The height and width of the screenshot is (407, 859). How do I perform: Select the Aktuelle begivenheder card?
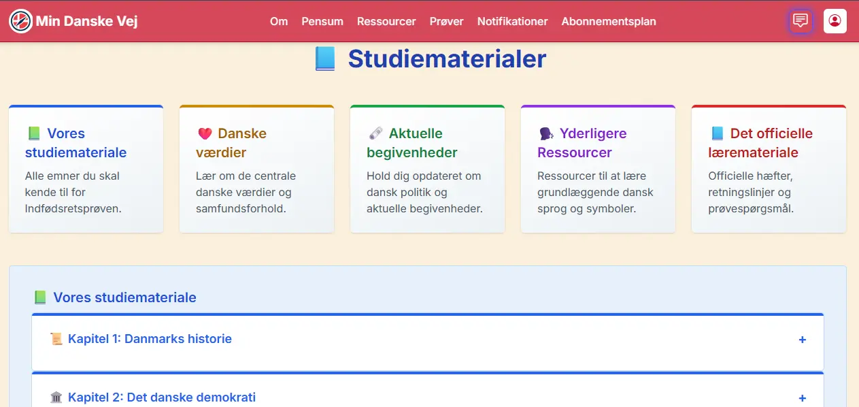click(x=427, y=170)
